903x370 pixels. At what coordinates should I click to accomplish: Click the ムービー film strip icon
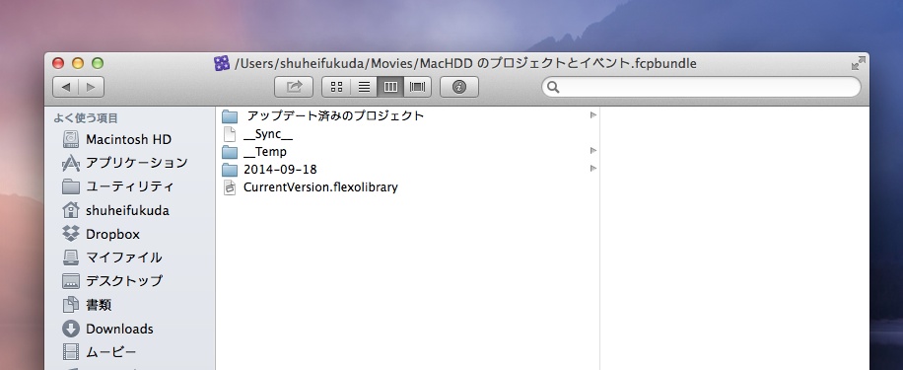(71, 352)
